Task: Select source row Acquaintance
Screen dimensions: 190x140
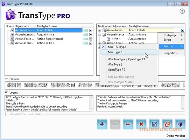Action: 49,35
